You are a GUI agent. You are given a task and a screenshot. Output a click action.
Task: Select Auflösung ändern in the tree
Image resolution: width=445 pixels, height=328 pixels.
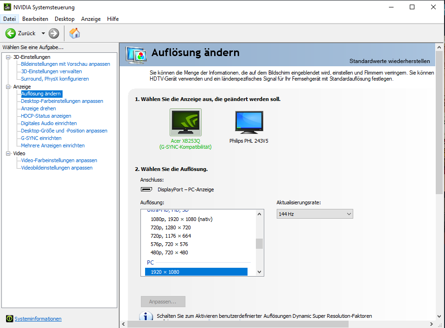[41, 94]
